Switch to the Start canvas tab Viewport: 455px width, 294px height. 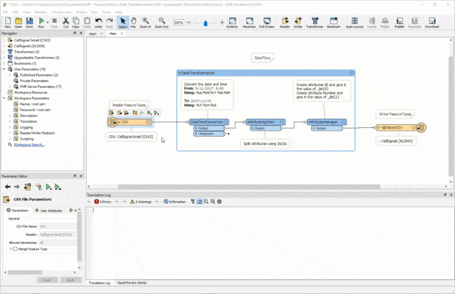coord(93,33)
